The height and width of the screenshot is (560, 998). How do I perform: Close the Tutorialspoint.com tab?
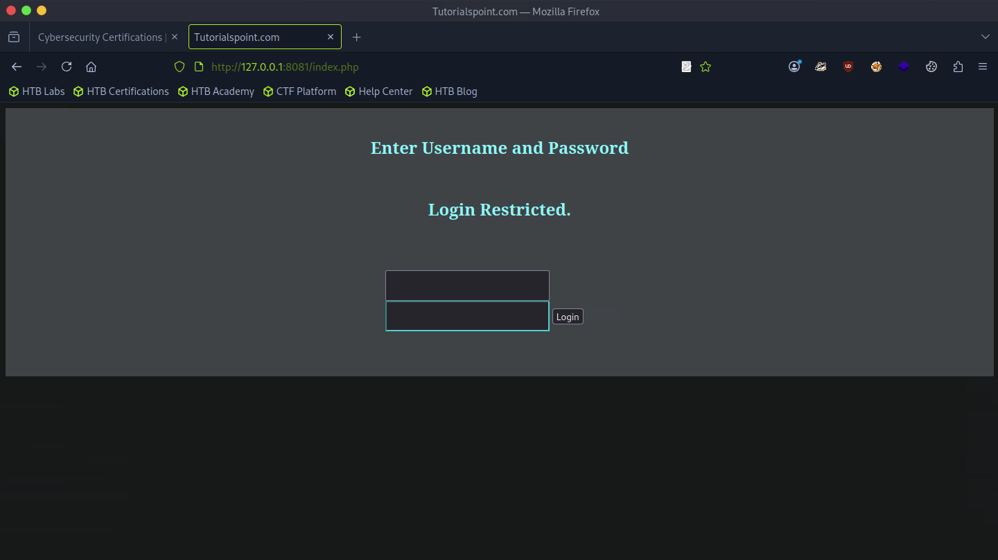pyautogui.click(x=331, y=37)
